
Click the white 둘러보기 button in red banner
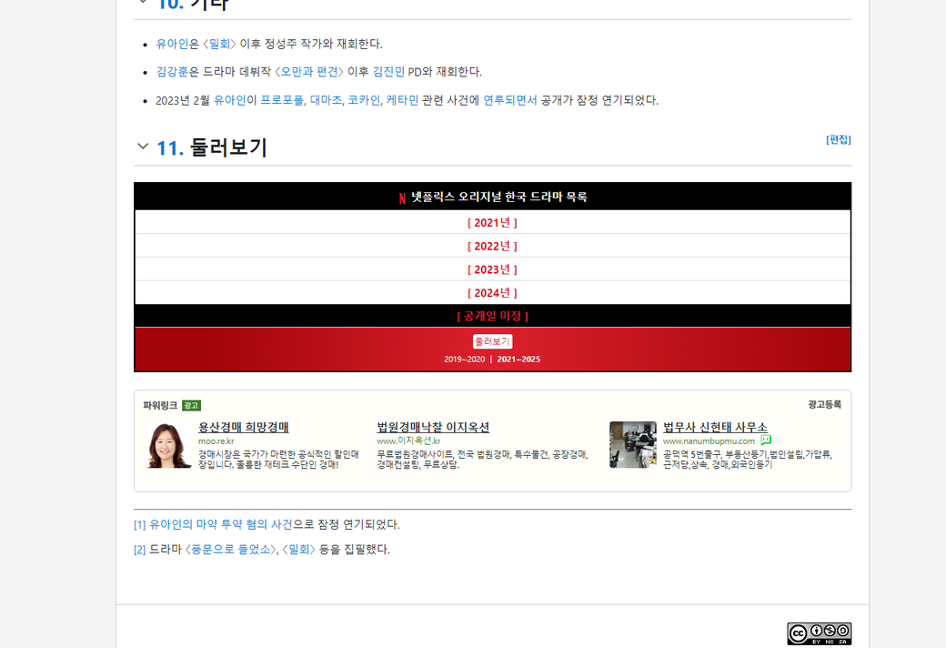492,341
